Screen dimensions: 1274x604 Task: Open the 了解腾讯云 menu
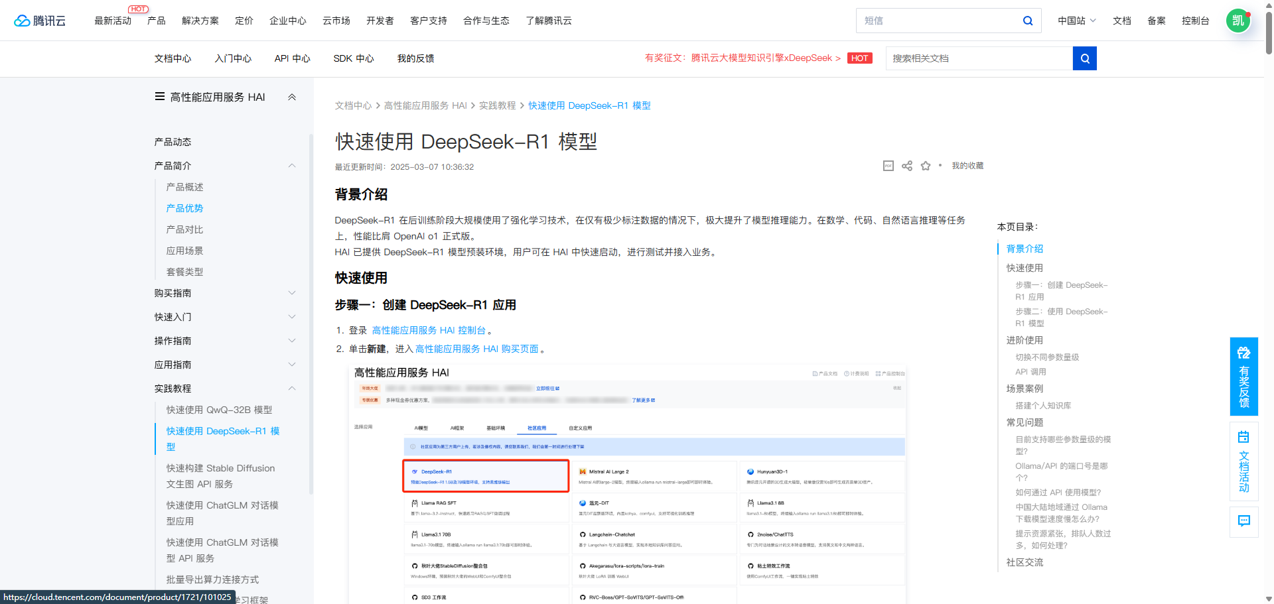(549, 21)
